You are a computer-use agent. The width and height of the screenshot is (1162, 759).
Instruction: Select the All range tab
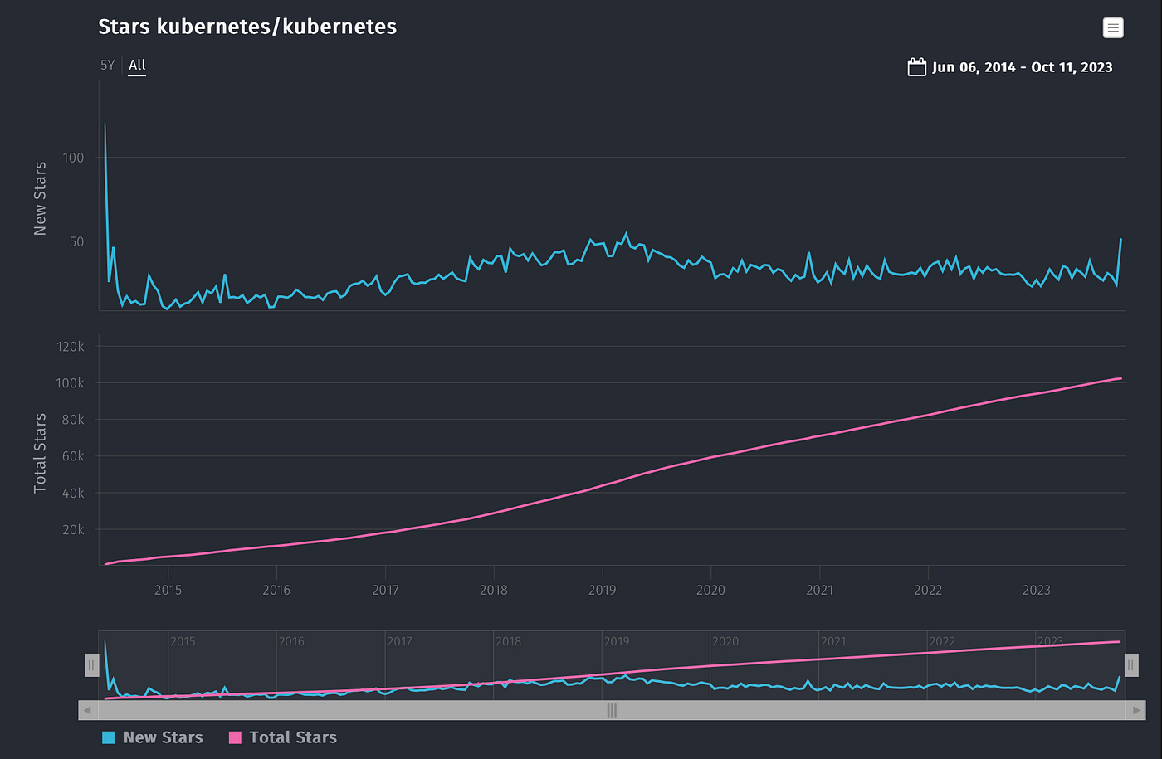137,65
